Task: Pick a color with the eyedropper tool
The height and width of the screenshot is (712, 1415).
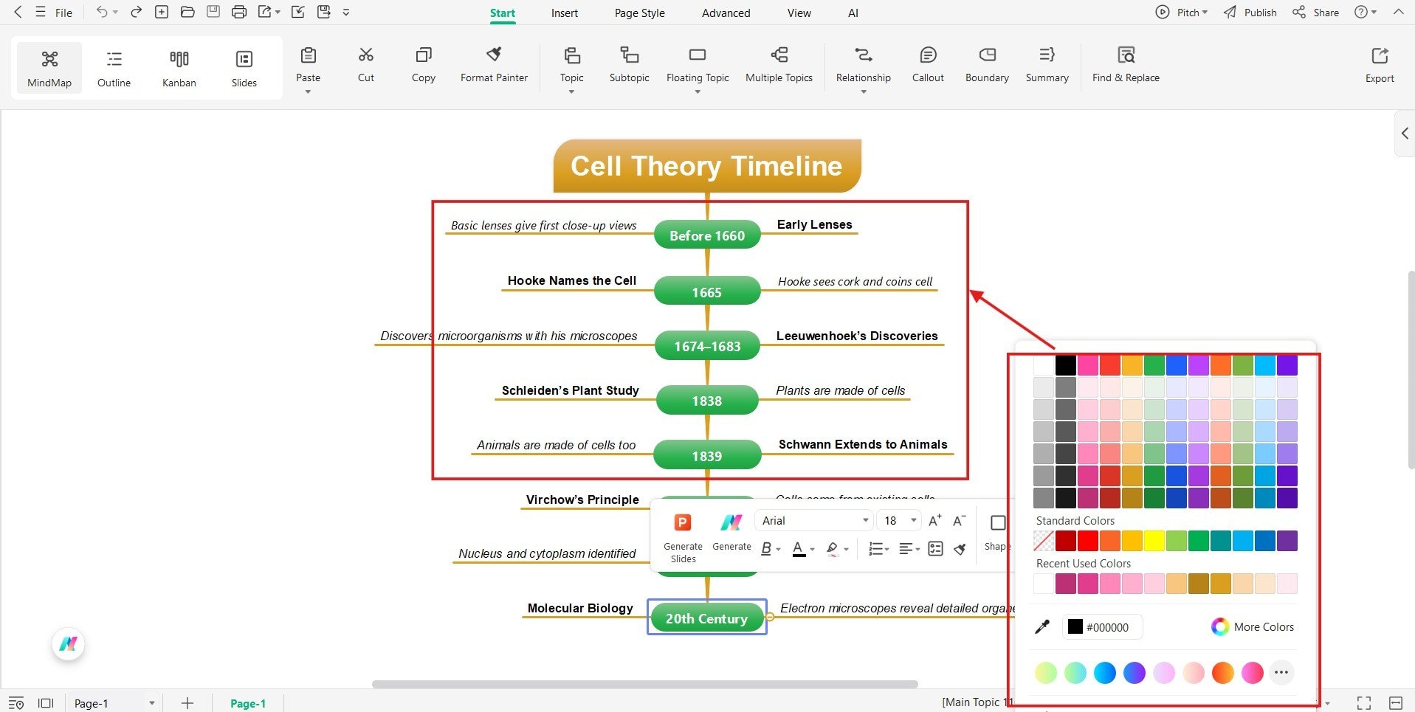Action: tap(1043, 626)
